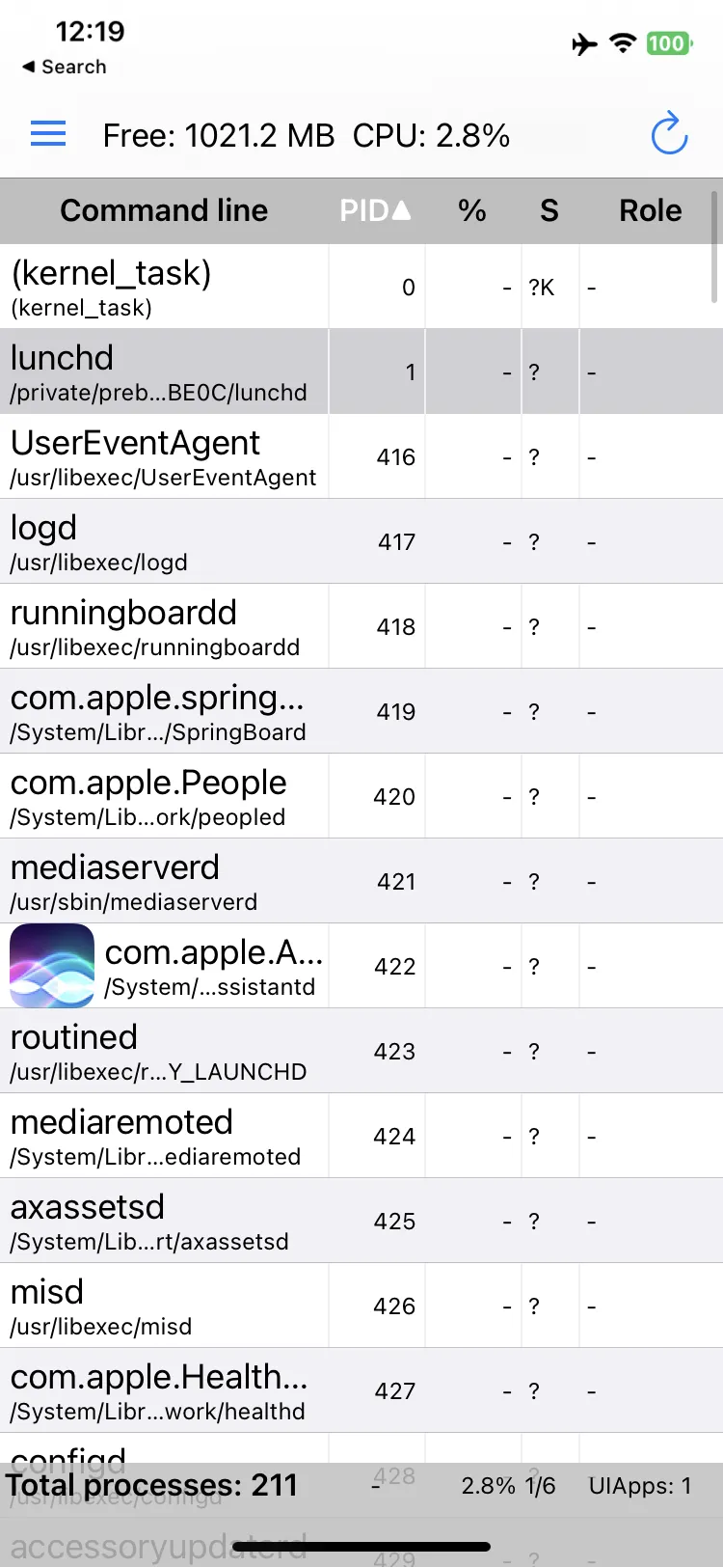Click the vertical scrollbar indicator
The height and width of the screenshot is (1567, 723).
(714, 247)
